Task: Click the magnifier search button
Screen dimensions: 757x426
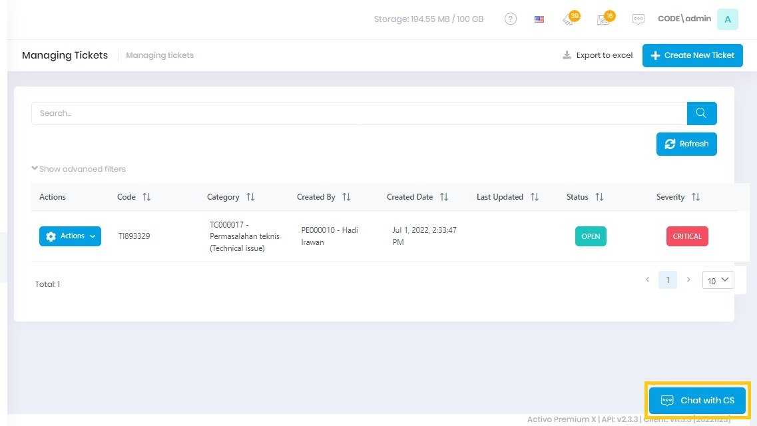Action: pyautogui.click(x=701, y=113)
